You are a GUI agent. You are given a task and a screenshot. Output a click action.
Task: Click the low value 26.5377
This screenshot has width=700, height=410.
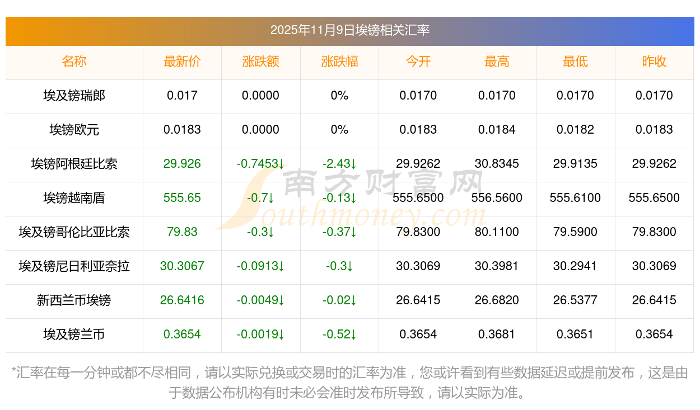point(575,300)
